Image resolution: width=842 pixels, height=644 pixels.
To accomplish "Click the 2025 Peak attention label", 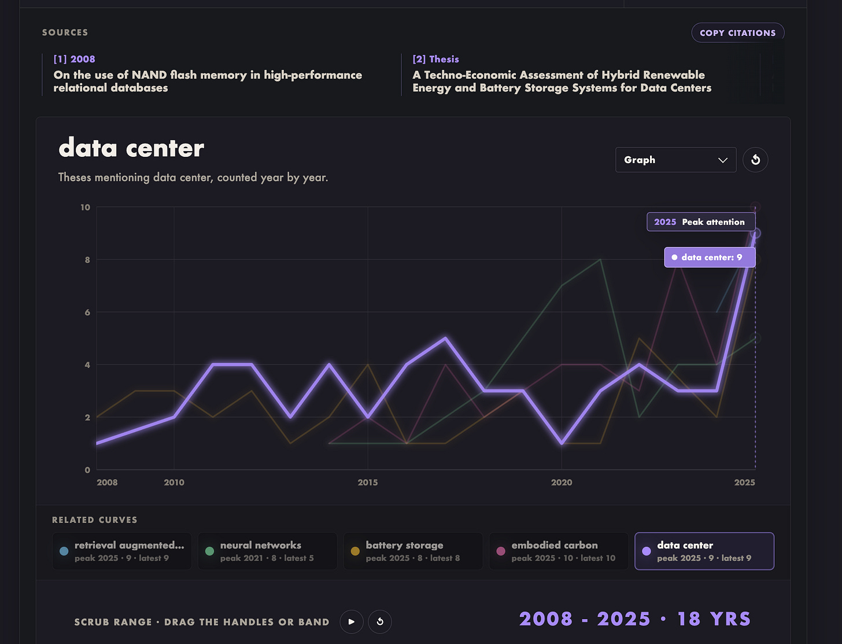I will point(701,222).
